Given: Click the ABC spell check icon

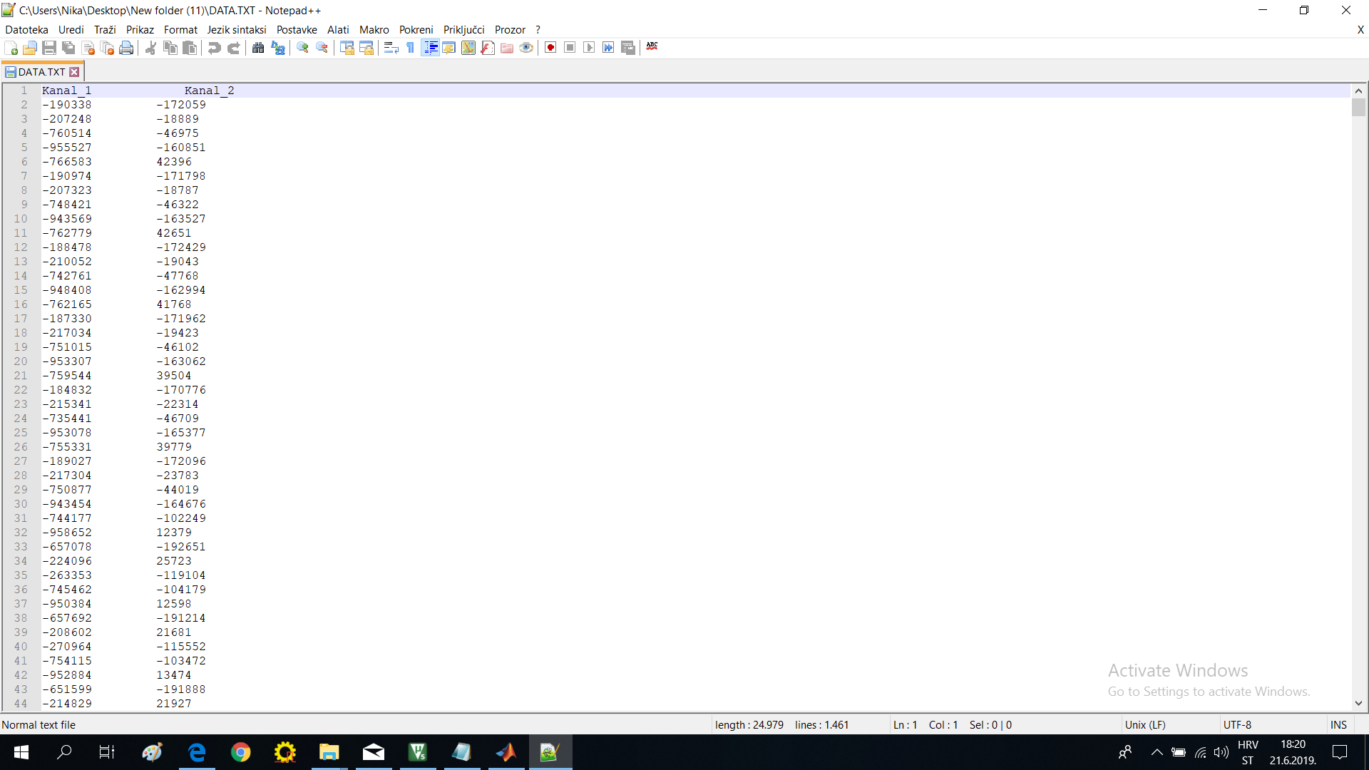Looking at the screenshot, I should click(x=652, y=47).
